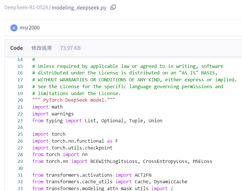
Task: Select line number 19
Action: 20,94
